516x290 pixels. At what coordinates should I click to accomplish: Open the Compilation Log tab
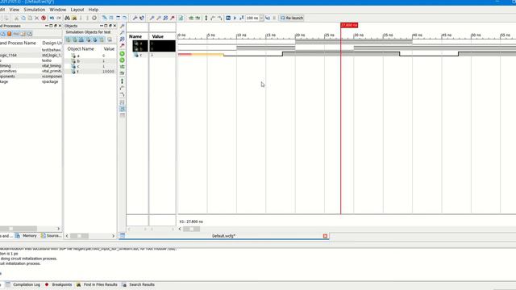(23, 284)
